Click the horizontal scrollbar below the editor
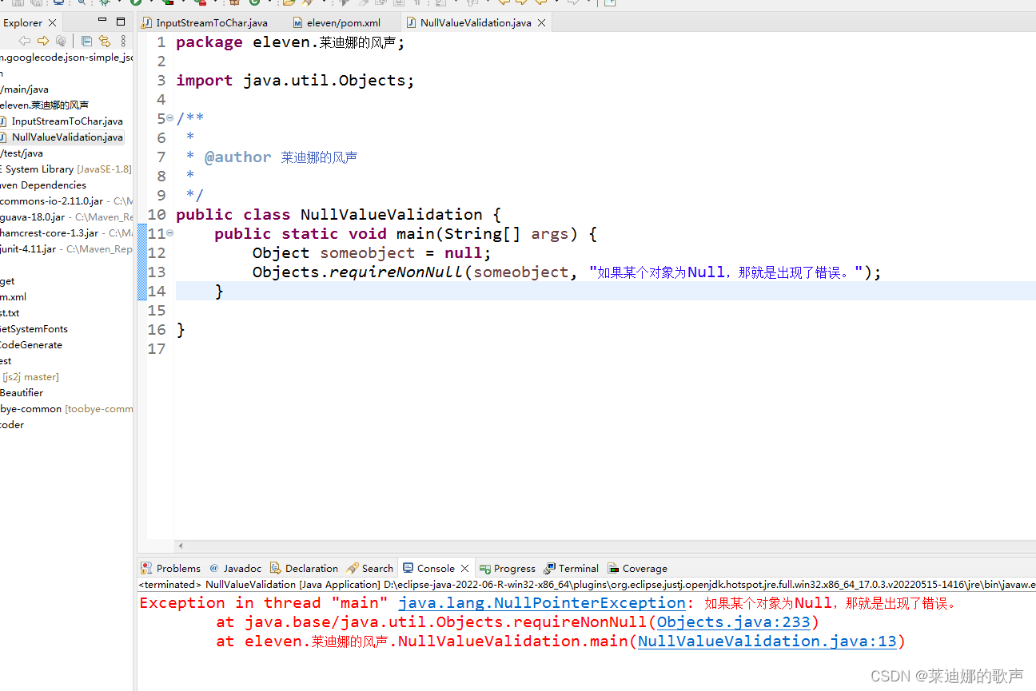Screen dimensions: 1036x691 (560, 546)
